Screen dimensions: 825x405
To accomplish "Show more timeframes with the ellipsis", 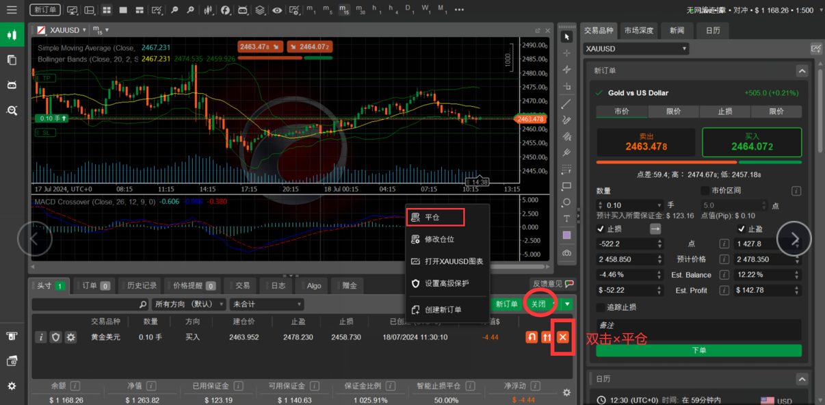I will pos(458,10).
